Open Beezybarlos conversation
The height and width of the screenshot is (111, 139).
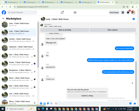(x=19, y=71)
